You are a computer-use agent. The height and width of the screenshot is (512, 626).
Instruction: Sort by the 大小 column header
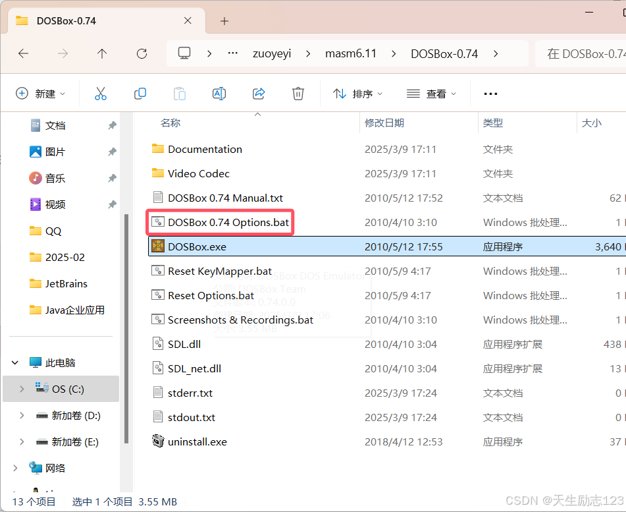(x=591, y=123)
